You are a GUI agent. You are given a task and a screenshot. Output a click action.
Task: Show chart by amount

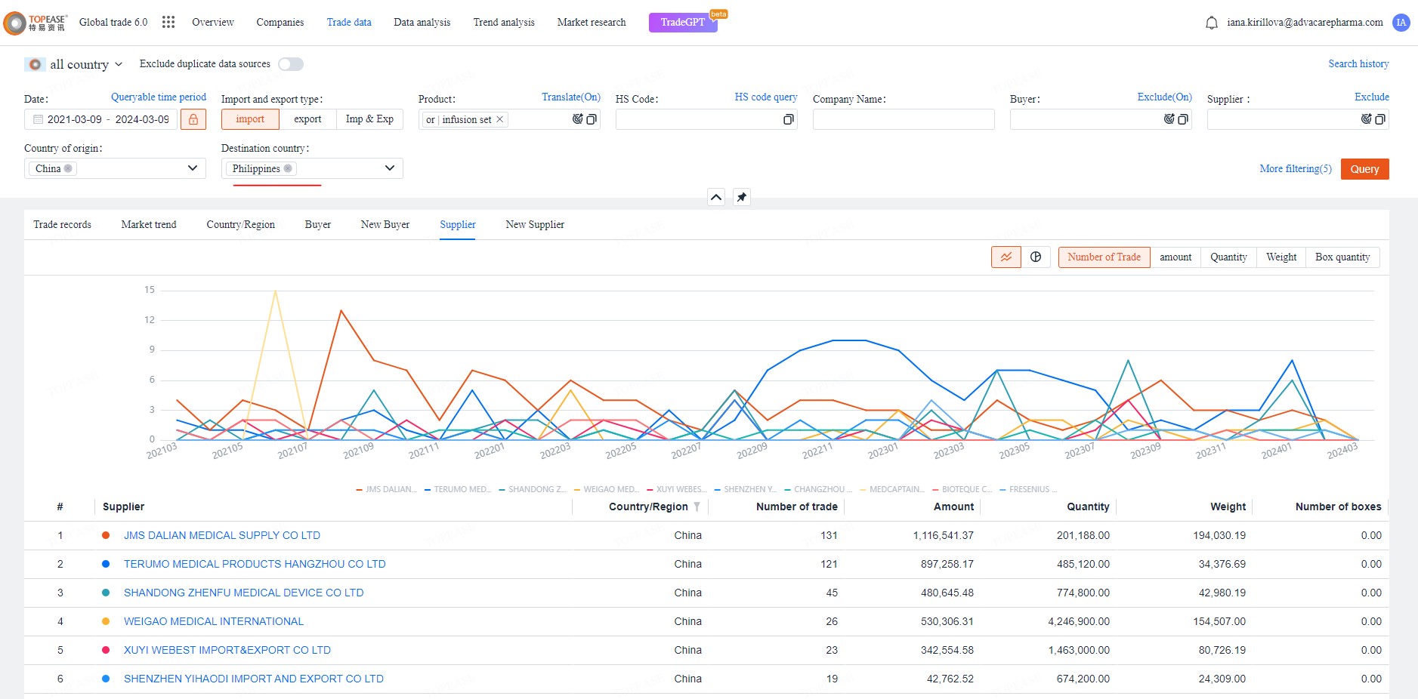(1175, 257)
